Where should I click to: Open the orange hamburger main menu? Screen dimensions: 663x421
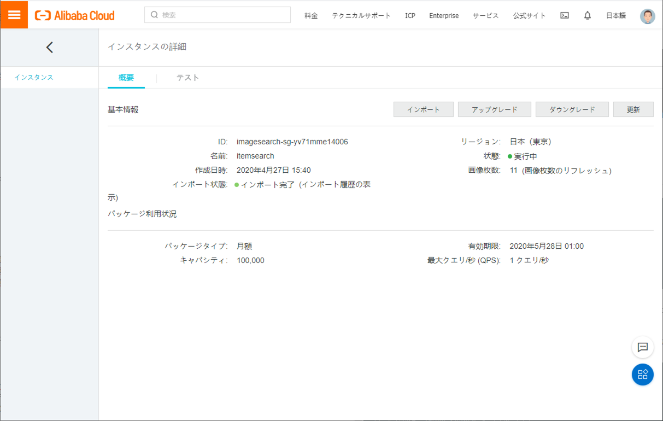pos(14,15)
